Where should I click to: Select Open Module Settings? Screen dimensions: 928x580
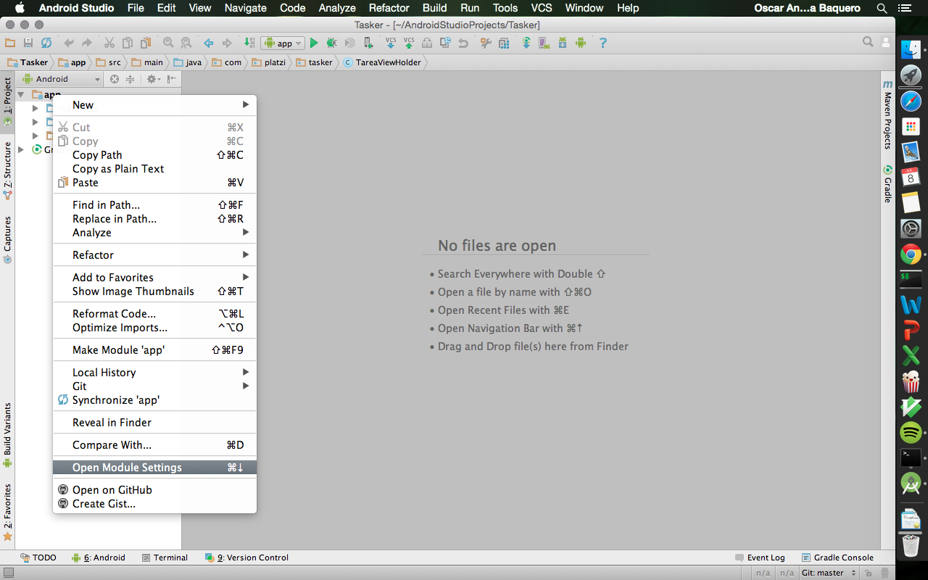point(155,468)
